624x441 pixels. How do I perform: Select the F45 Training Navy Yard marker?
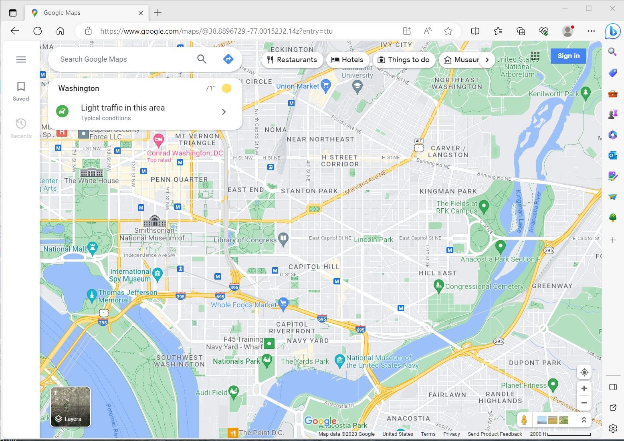pyautogui.click(x=269, y=344)
